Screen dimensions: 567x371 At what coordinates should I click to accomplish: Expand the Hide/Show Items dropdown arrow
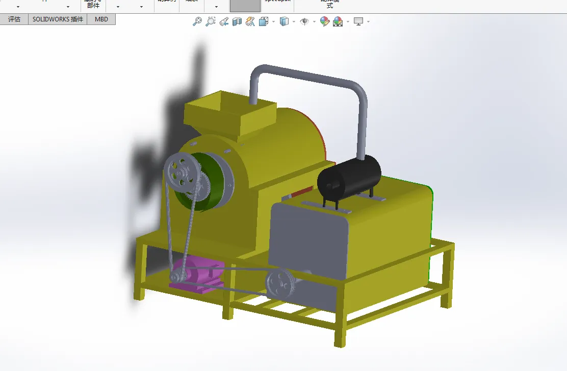pyautogui.click(x=314, y=22)
